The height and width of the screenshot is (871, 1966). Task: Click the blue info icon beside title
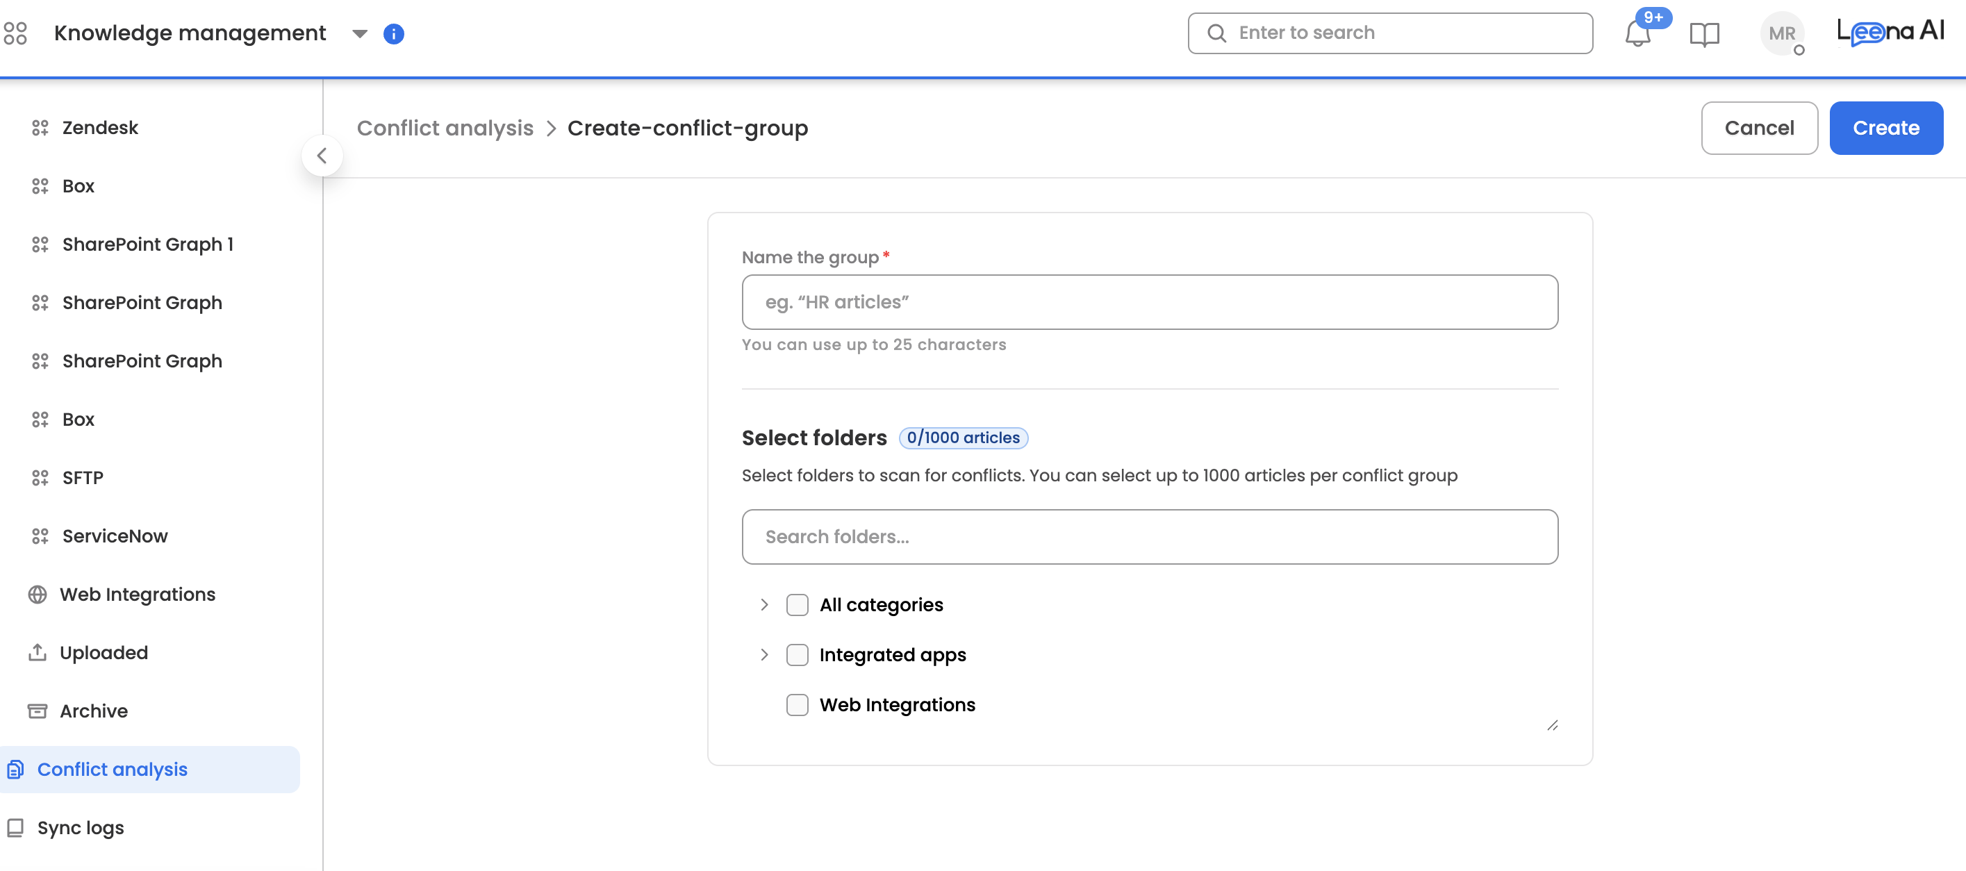(393, 33)
